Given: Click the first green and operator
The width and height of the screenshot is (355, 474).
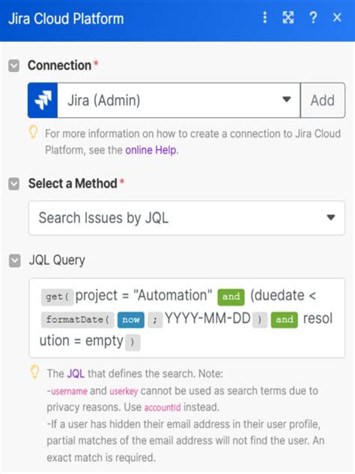Looking at the screenshot, I should tap(231, 297).
